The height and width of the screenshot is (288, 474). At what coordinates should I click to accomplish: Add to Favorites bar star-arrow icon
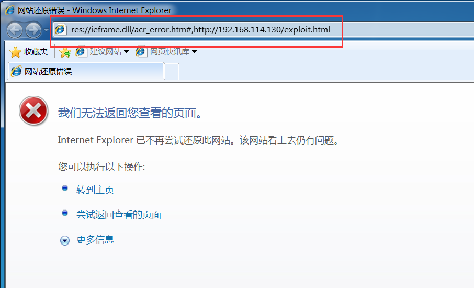tap(65, 52)
